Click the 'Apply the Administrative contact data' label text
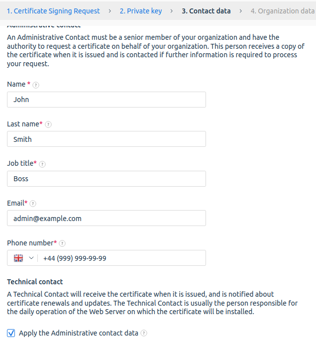This screenshot has width=316, height=343. 78,333
